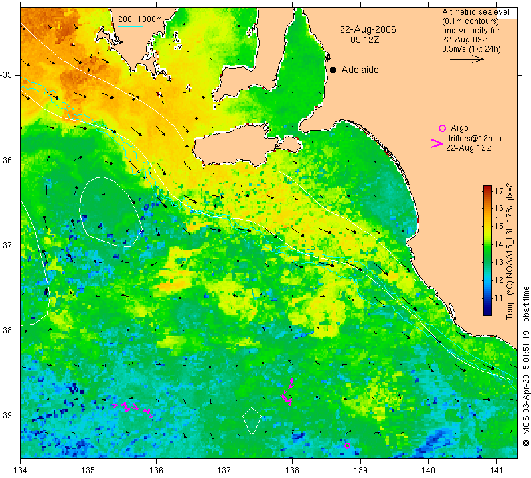Screen dimensions: 531x478
Task: Click the time text 09:12Z
Action: coord(364,40)
